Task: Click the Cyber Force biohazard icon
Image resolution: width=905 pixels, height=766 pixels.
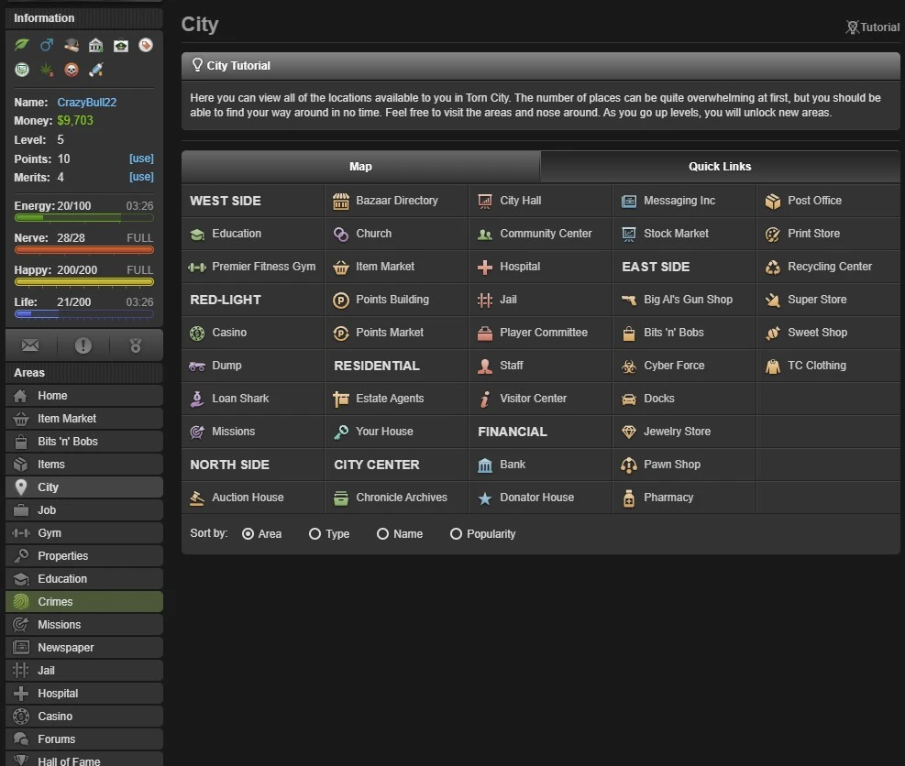Action: [x=628, y=366]
